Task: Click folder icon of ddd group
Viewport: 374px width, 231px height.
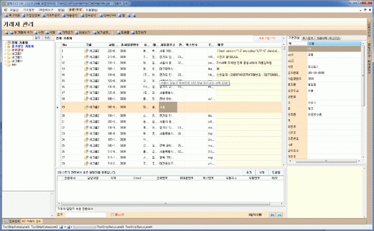Action: 9,65
